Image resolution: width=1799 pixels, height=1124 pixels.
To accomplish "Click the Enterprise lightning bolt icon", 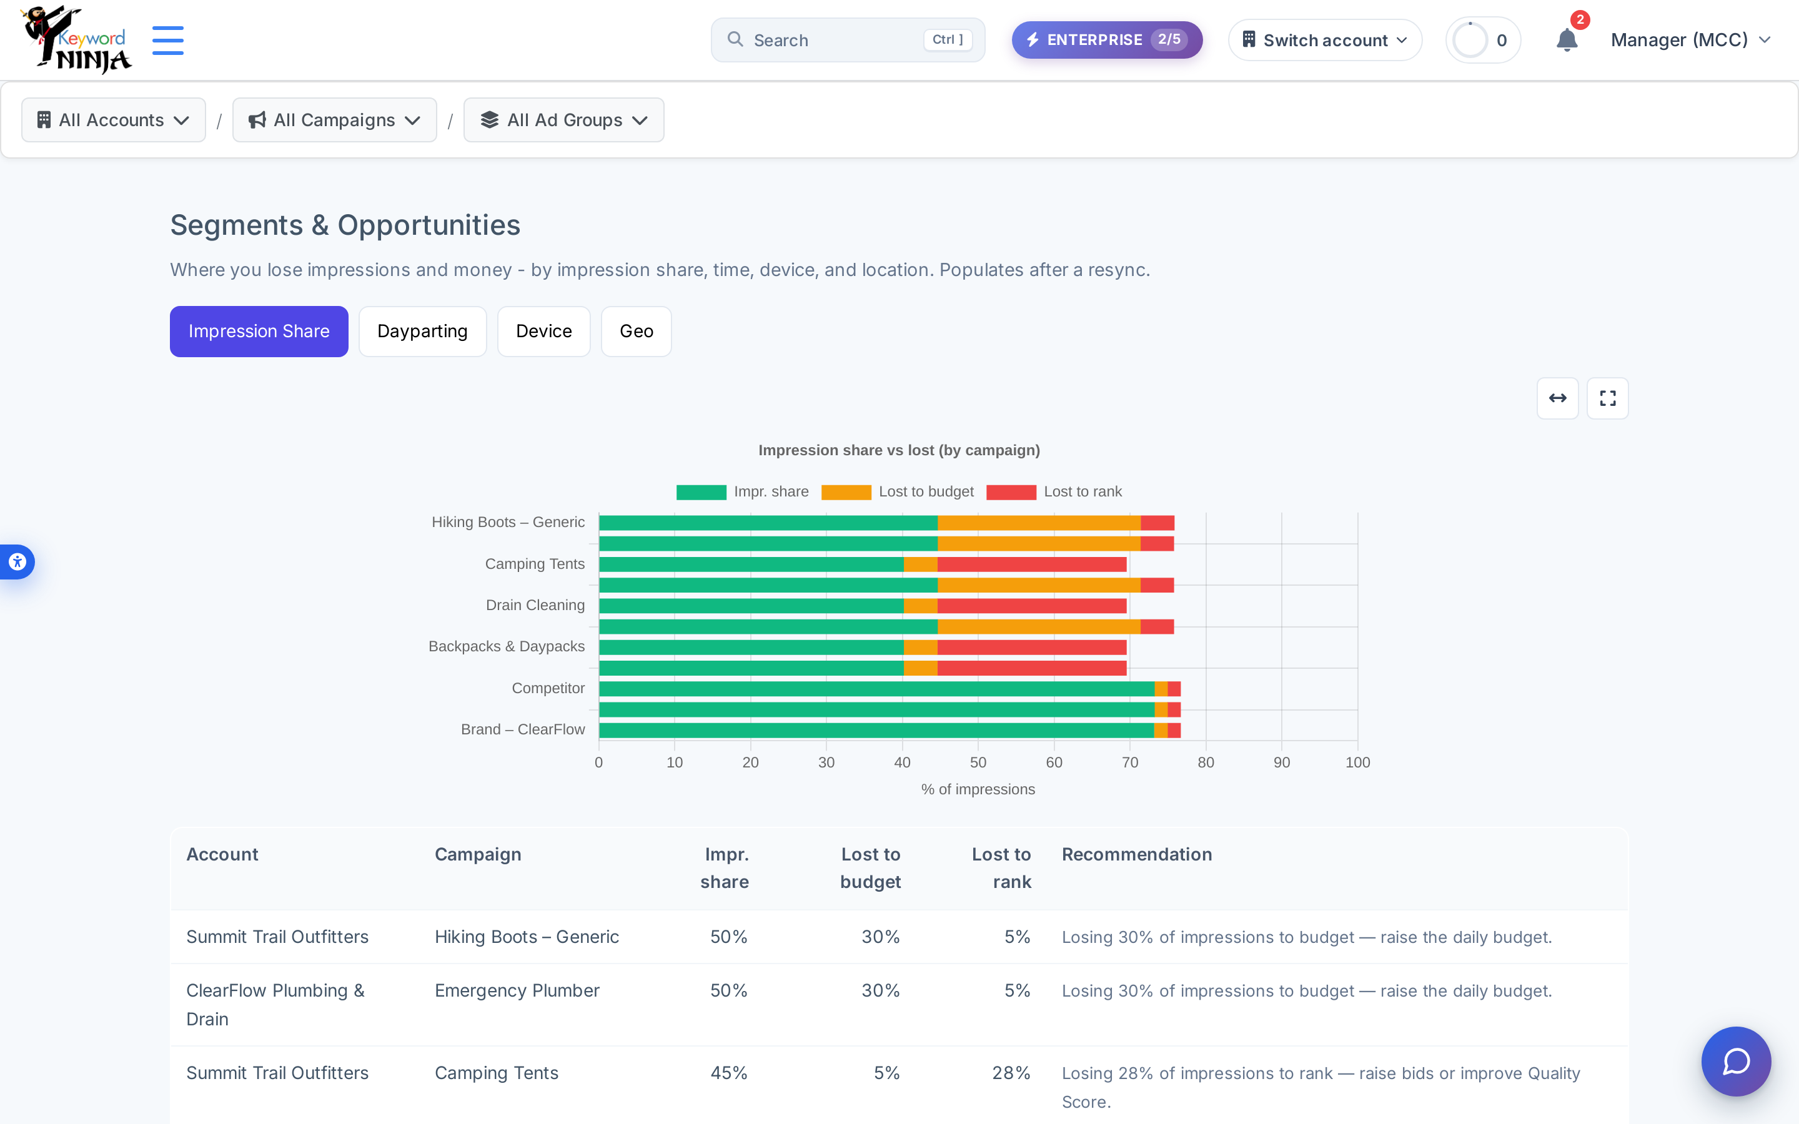I will point(1033,40).
